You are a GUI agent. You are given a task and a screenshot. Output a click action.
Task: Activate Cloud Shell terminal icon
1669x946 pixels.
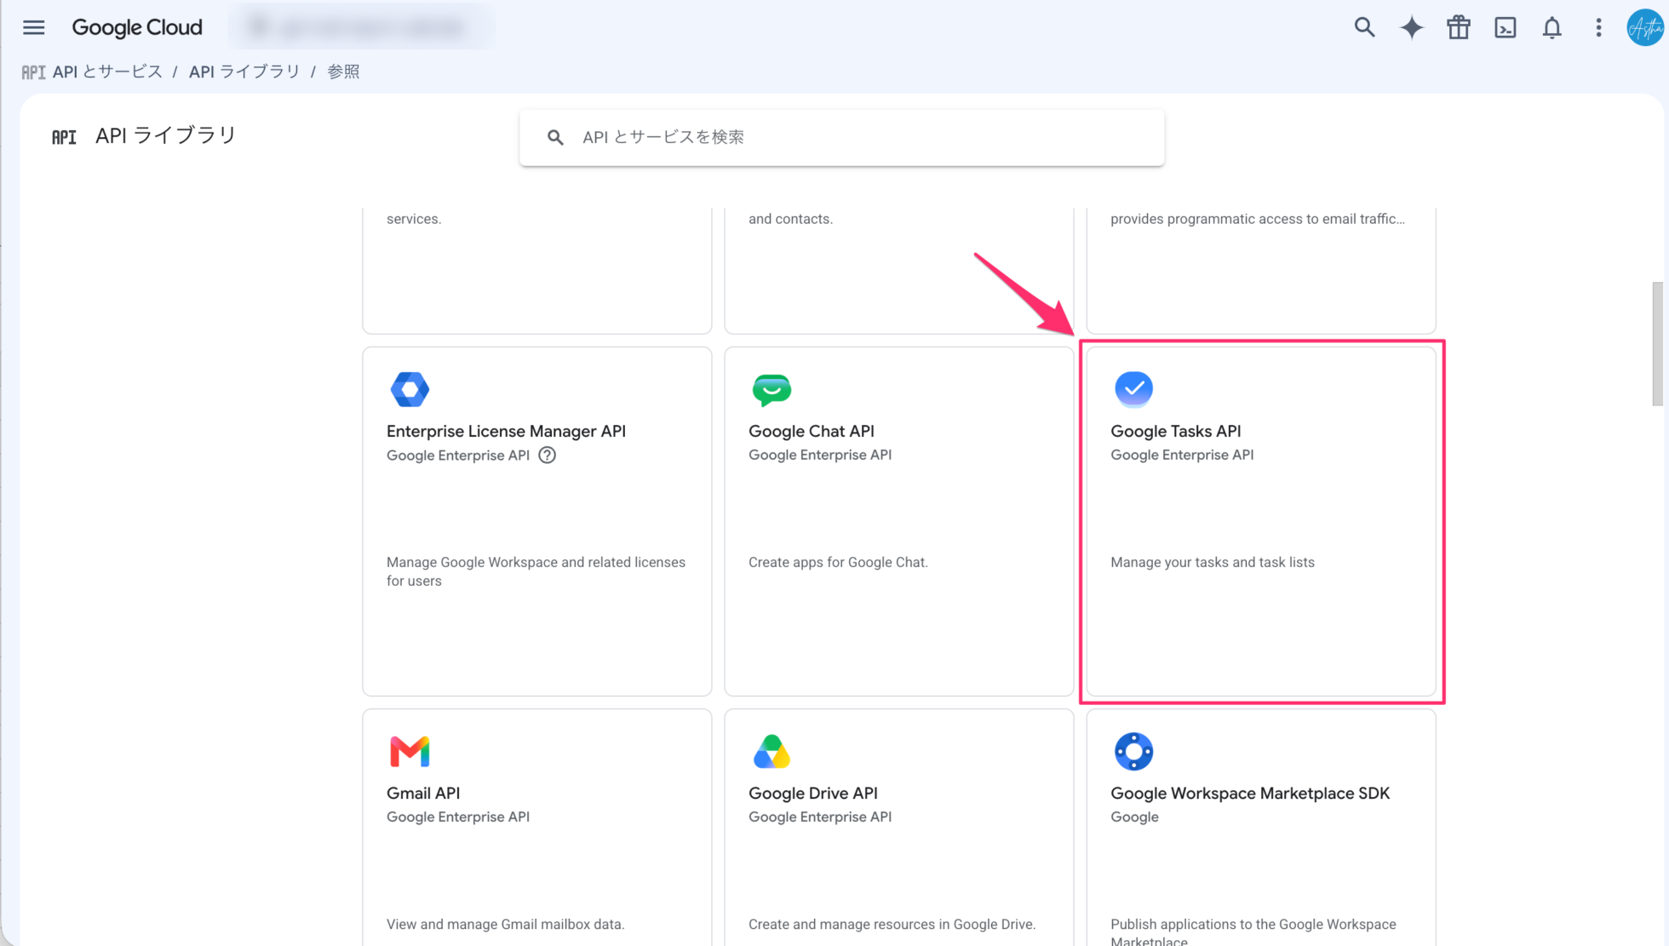[1505, 27]
